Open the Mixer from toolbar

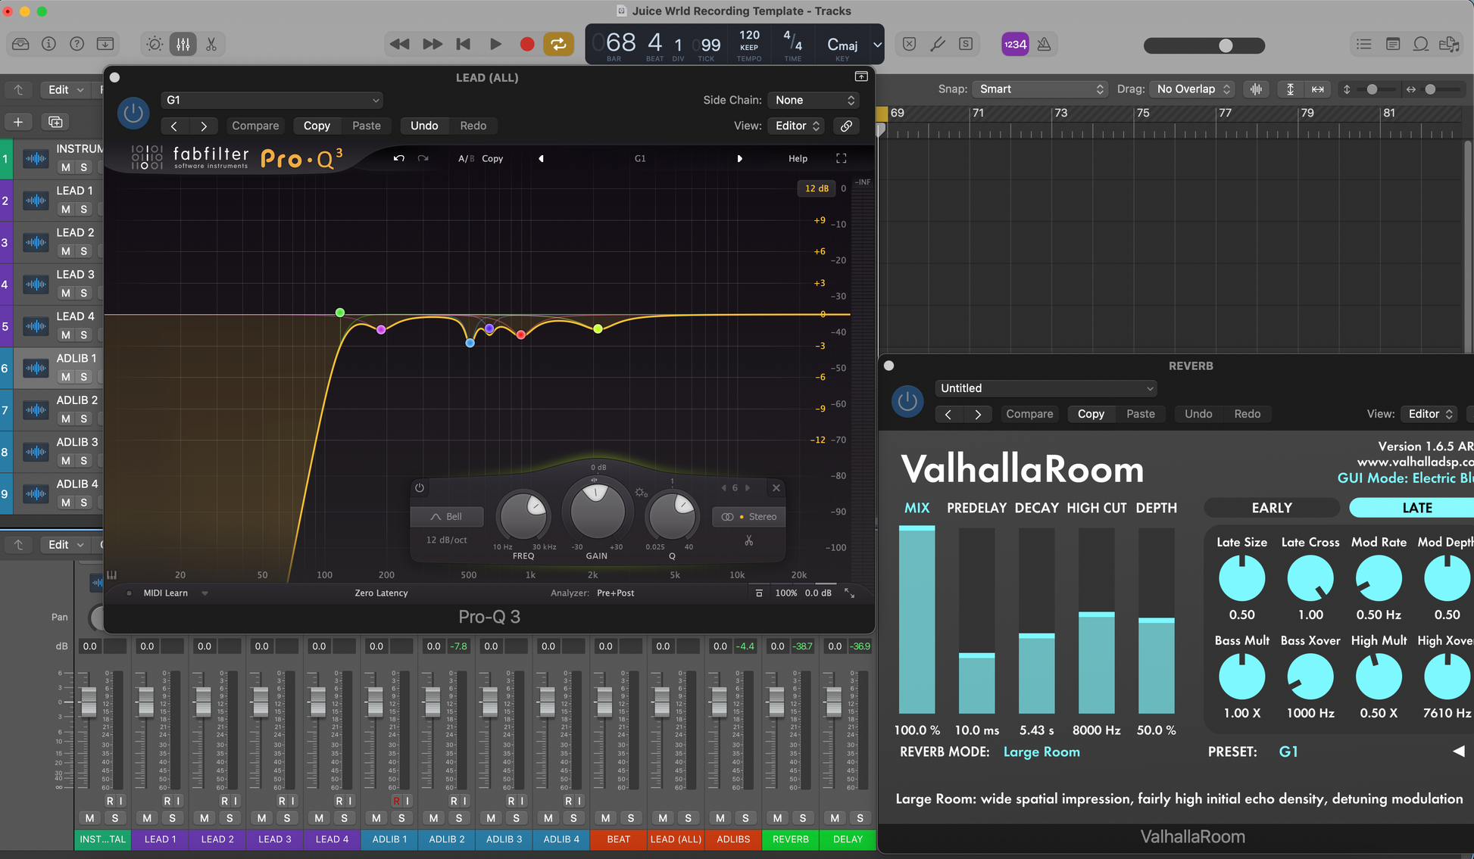pos(183,45)
